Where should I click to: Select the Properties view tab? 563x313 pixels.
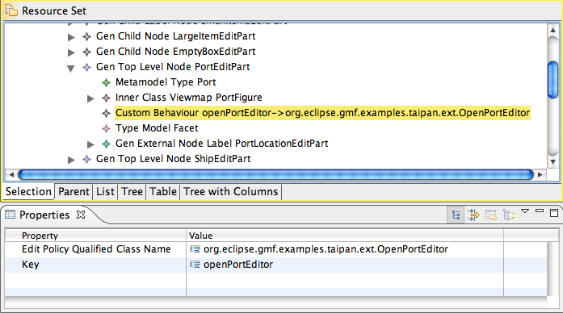point(44,215)
